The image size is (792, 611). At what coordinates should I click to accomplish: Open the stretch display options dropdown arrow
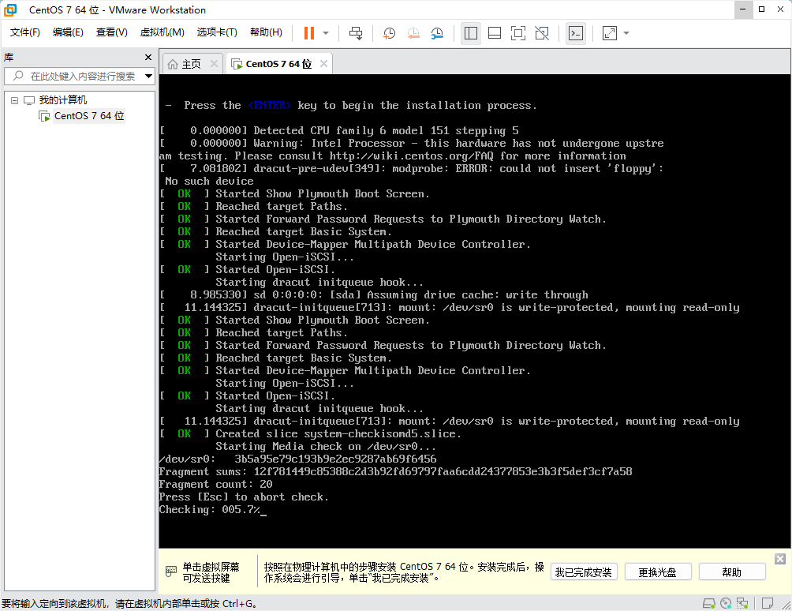[x=626, y=33]
